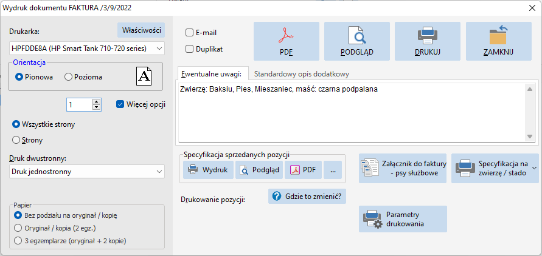This screenshot has width=542, height=256.
Task: Open the PODGLĄD print preview
Action: [356, 41]
